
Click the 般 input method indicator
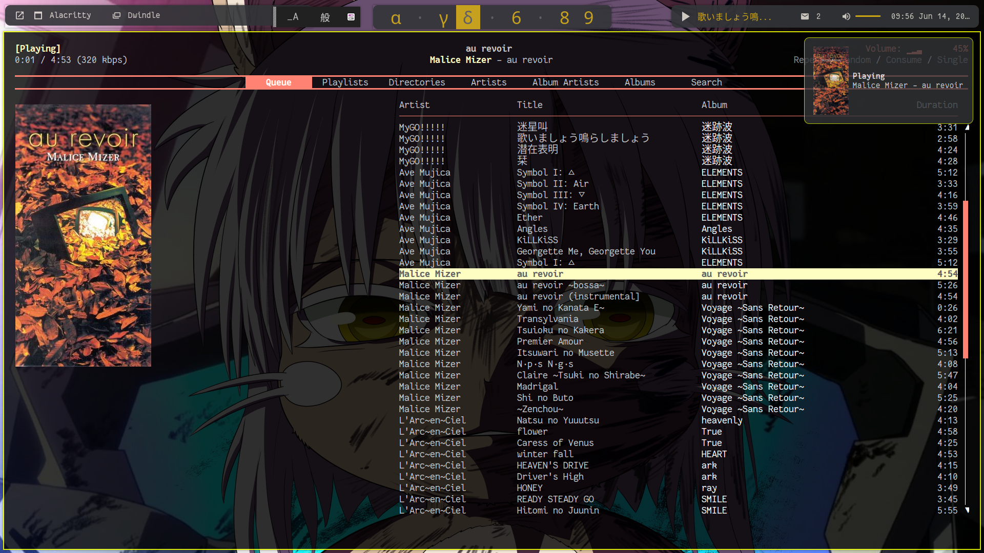(325, 17)
